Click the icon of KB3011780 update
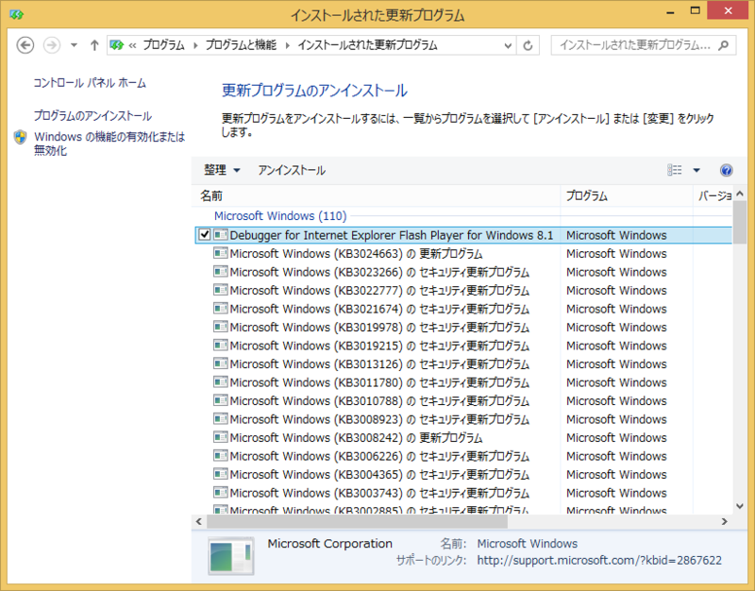 [221, 382]
